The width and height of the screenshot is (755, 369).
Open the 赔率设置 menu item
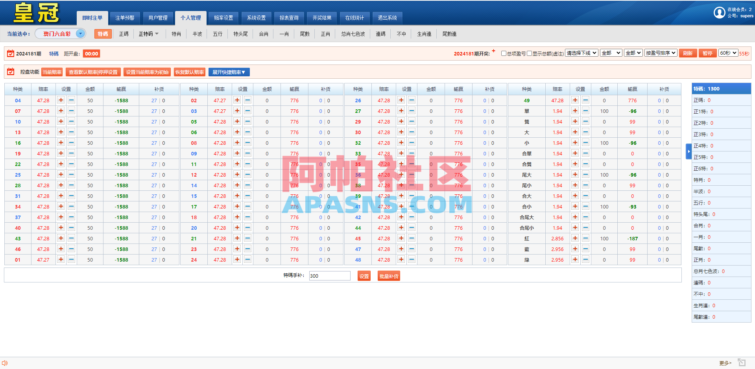pyautogui.click(x=223, y=18)
